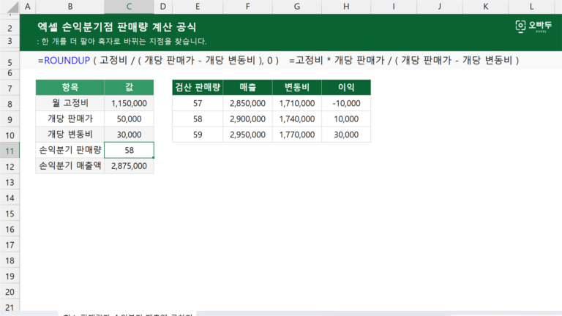
Task: Click the profit value -10,000
Action: point(346,103)
